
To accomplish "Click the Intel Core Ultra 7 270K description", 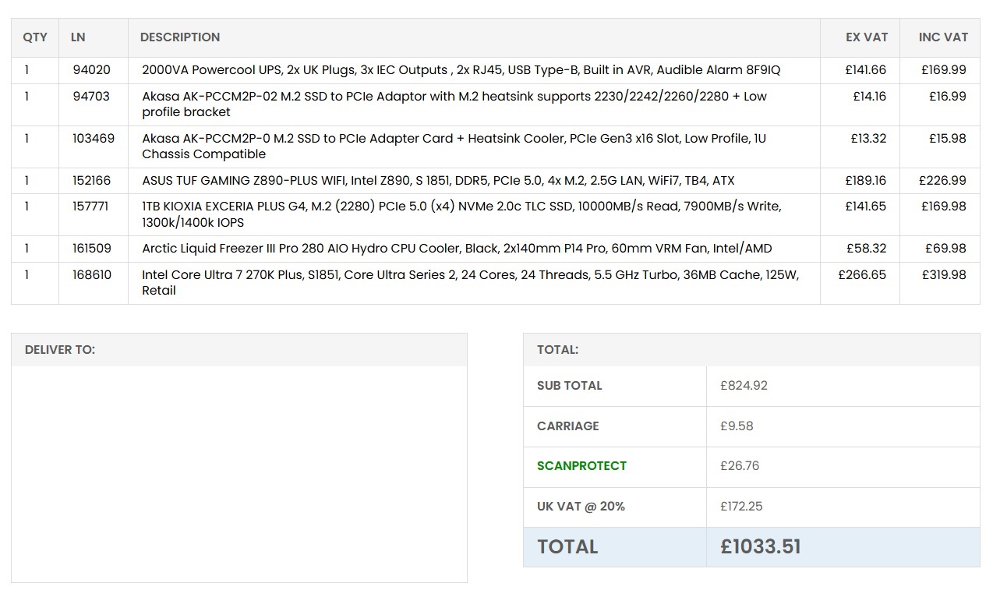I will tap(470, 282).
